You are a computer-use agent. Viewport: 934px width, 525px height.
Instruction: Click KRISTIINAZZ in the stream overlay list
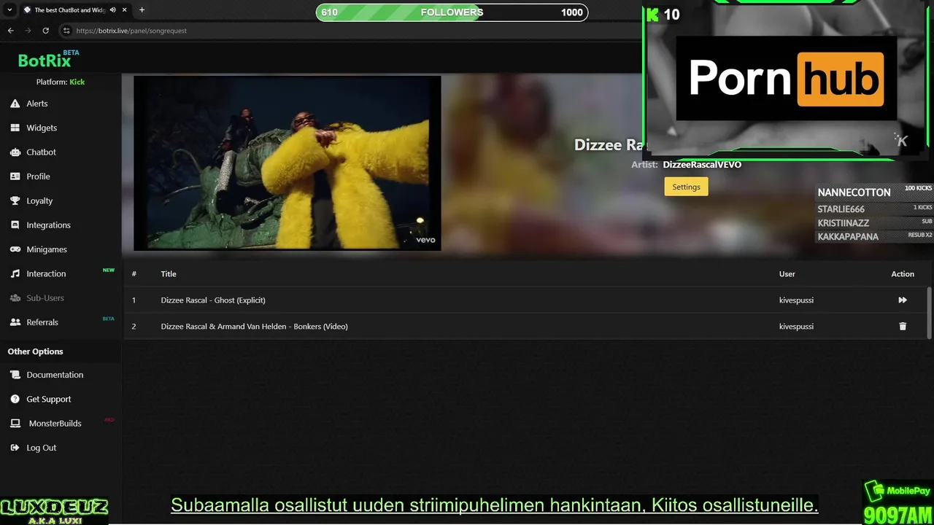843,223
